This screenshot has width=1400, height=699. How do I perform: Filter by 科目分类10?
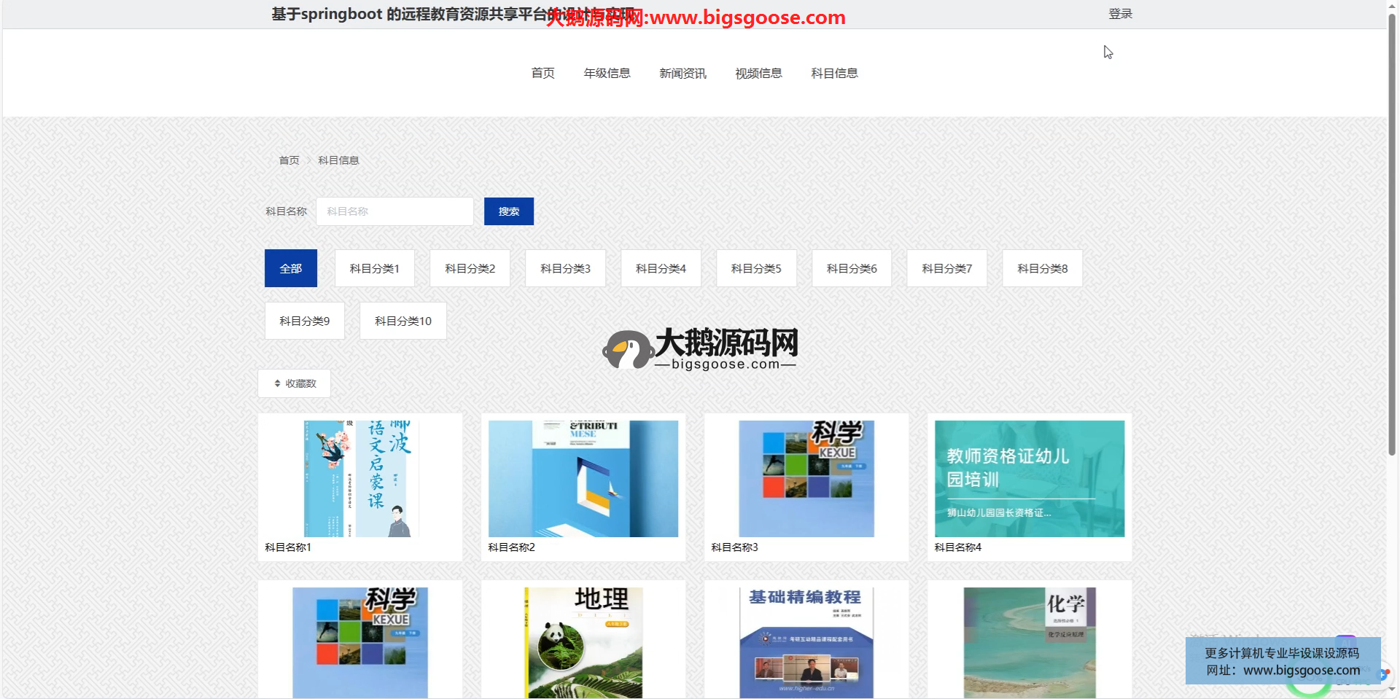pyautogui.click(x=402, y=321)
